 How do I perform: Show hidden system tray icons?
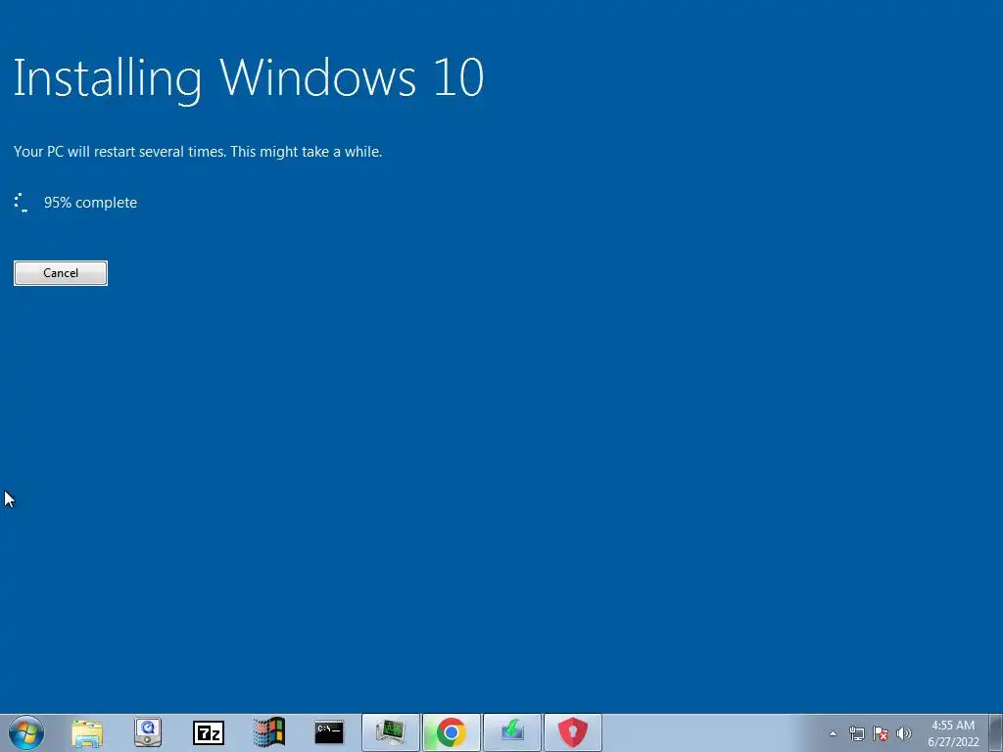pyautogui.click(x=833, y=733)
